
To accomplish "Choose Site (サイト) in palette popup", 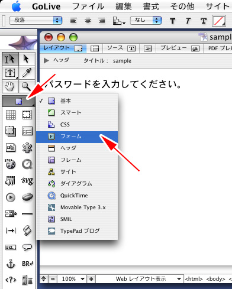I will [77, 172].
